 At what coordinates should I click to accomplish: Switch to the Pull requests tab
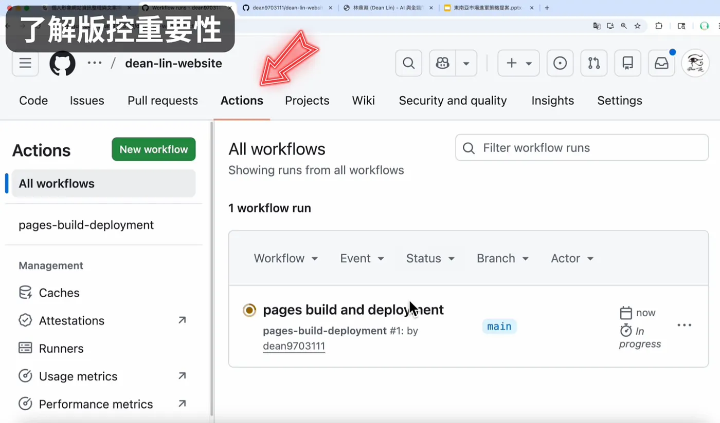(x=163, y=101)
